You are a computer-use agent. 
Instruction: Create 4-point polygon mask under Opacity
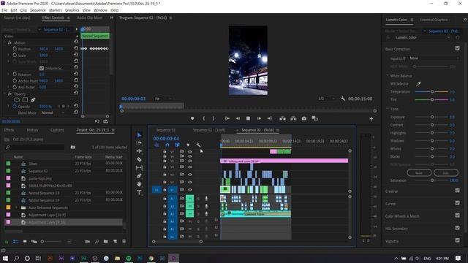tap(25, 100)
